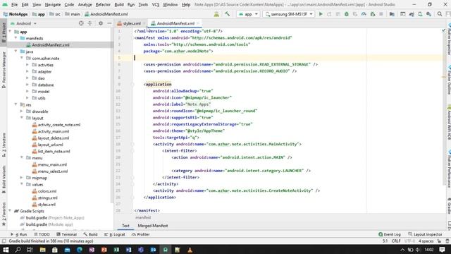Open Project panel gear settings
Viewport: 451px width, 254px height.
[x=101, y=23]
